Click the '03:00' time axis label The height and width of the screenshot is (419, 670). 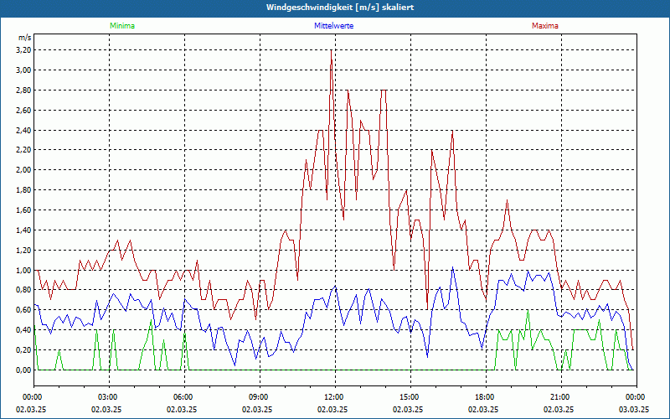point(109,397)
